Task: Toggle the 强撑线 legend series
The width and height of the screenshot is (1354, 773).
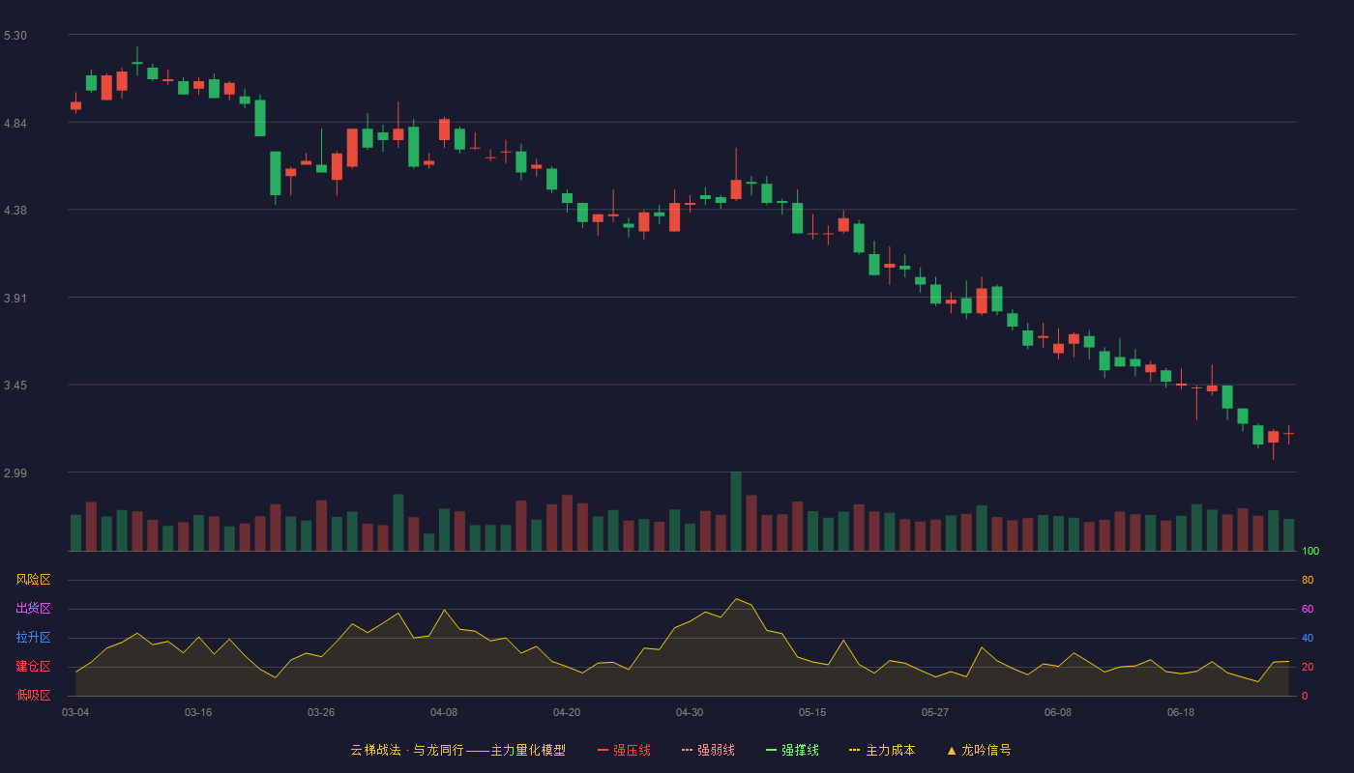Action: (x=792, y=750)
